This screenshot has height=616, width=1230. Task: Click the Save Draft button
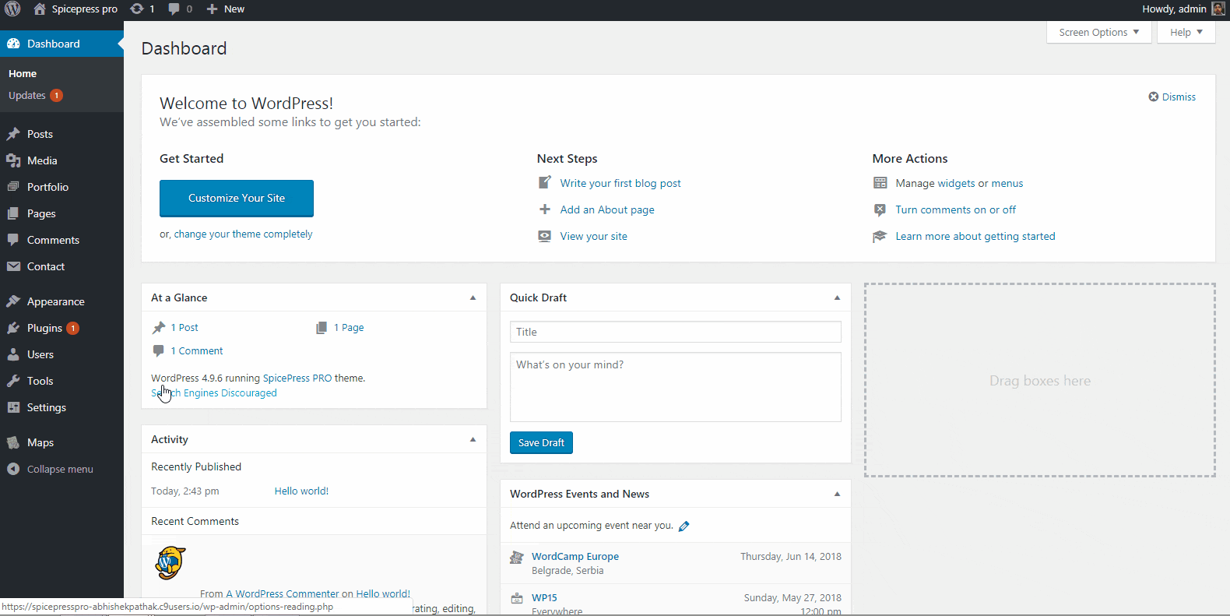(x=541, y=442)
